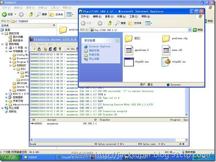Toggle the Folders button in the FTP window toolbar
Image resolution: width=216 pixels, height=162 pixels.
135,23
